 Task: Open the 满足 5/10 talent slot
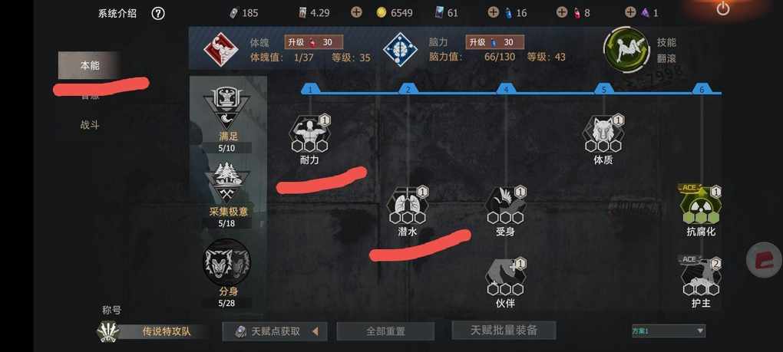tap(227, 119)
